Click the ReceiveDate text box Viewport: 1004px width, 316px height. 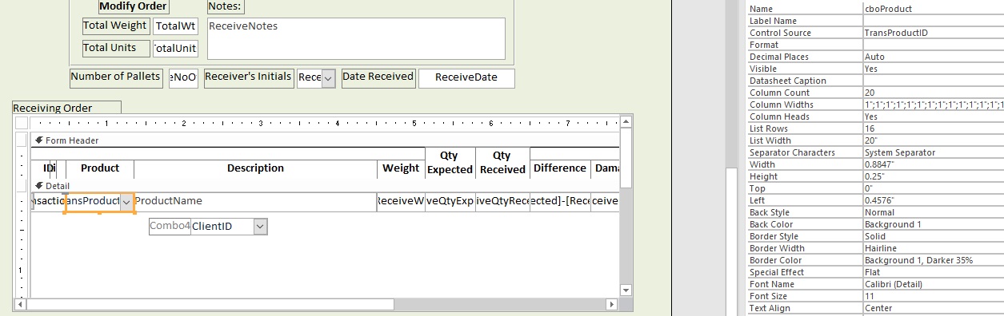pyautogui.click(x=466, y=78)
